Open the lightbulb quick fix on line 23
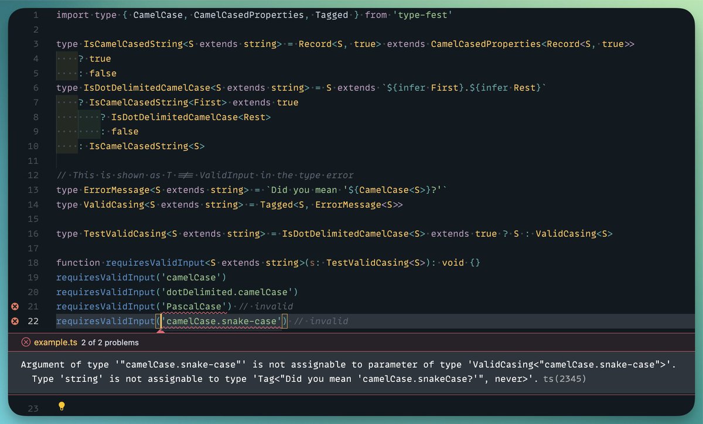 61,405
